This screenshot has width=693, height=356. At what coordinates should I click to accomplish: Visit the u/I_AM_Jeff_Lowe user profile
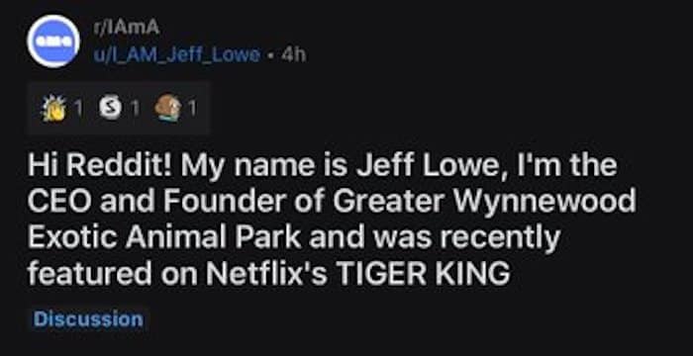(x=175, y=54)
